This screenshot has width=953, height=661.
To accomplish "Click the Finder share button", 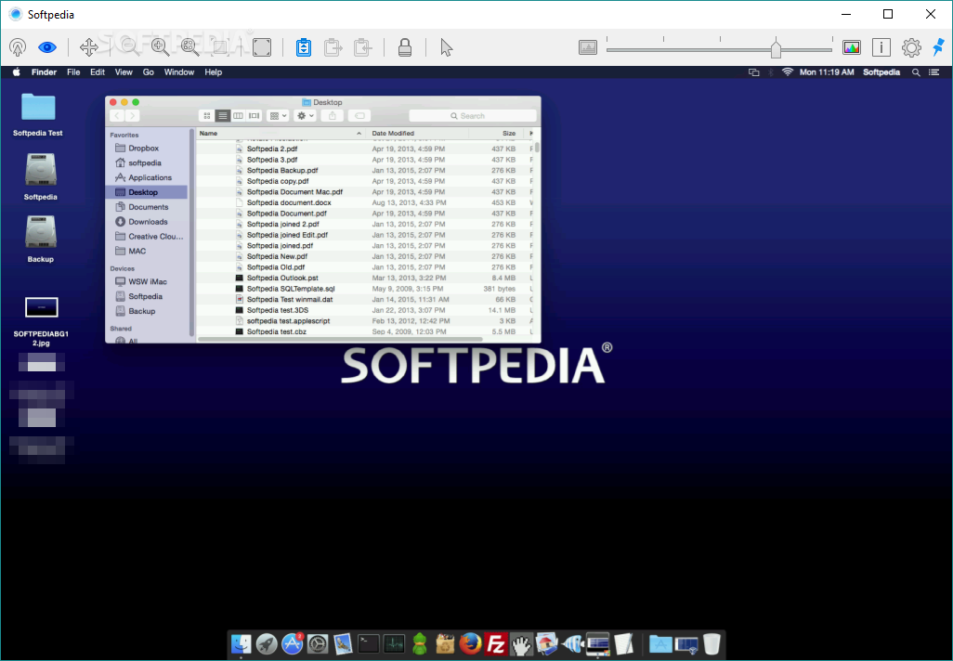I will pos(333,115).
